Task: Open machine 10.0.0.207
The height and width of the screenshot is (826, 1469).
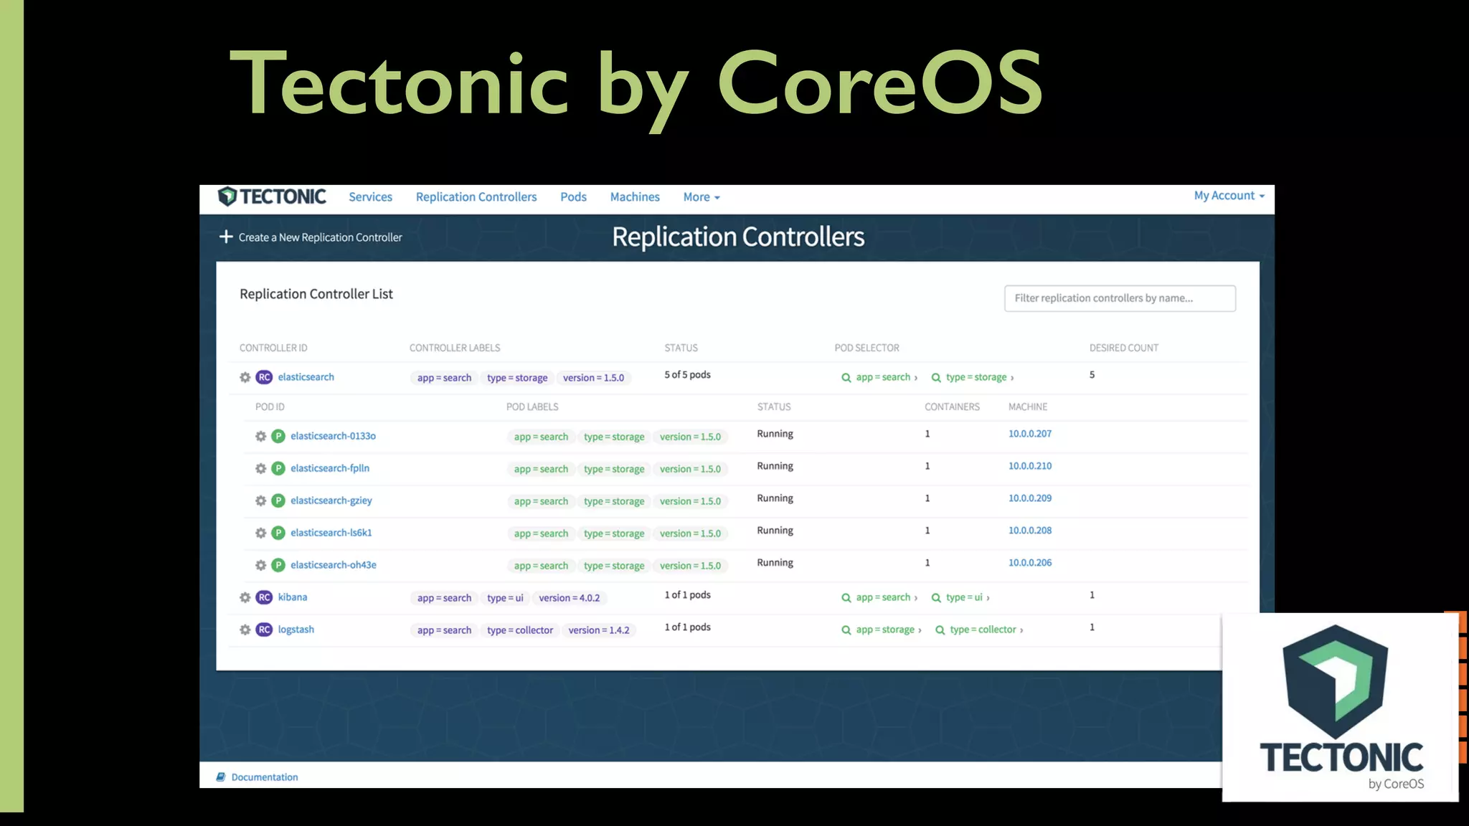Action: pos(1030,434)
